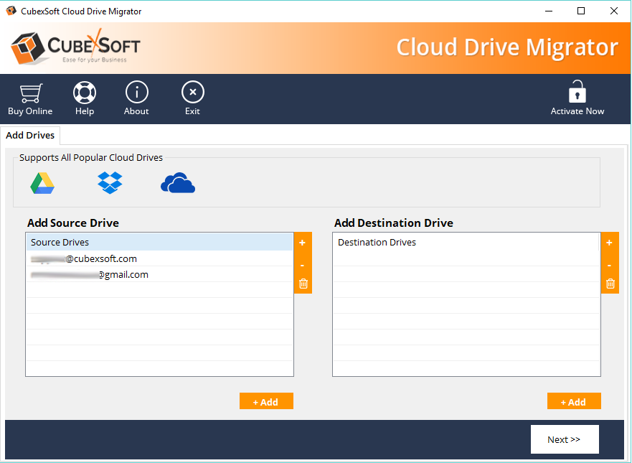Click the minus icon beside Destination Drives
The width and height of the screenshot is (632, 463).
[610, 265]
